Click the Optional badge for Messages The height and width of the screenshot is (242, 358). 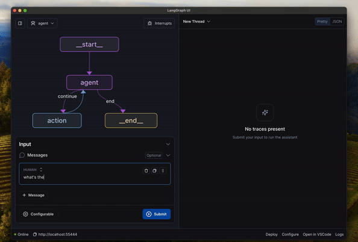154,155
